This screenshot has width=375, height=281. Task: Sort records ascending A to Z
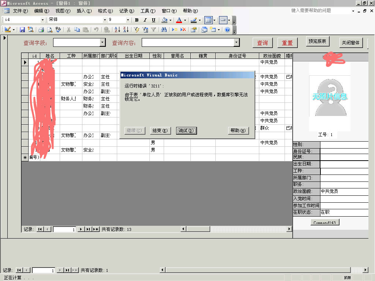[x=117, y=29]
